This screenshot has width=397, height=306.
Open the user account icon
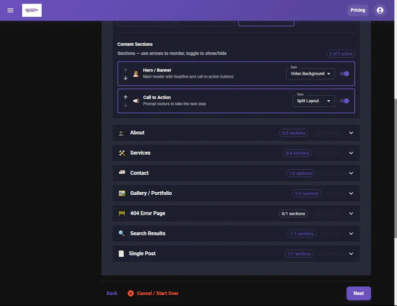coord(380,10)
